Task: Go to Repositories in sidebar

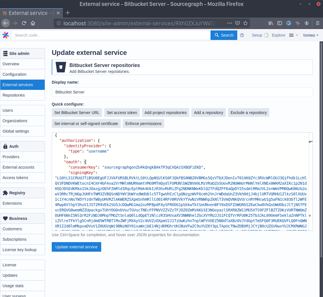Action: [x=22, y=95]
